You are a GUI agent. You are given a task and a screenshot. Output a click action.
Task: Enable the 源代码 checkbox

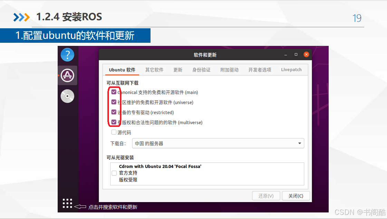tap(114, 132)
